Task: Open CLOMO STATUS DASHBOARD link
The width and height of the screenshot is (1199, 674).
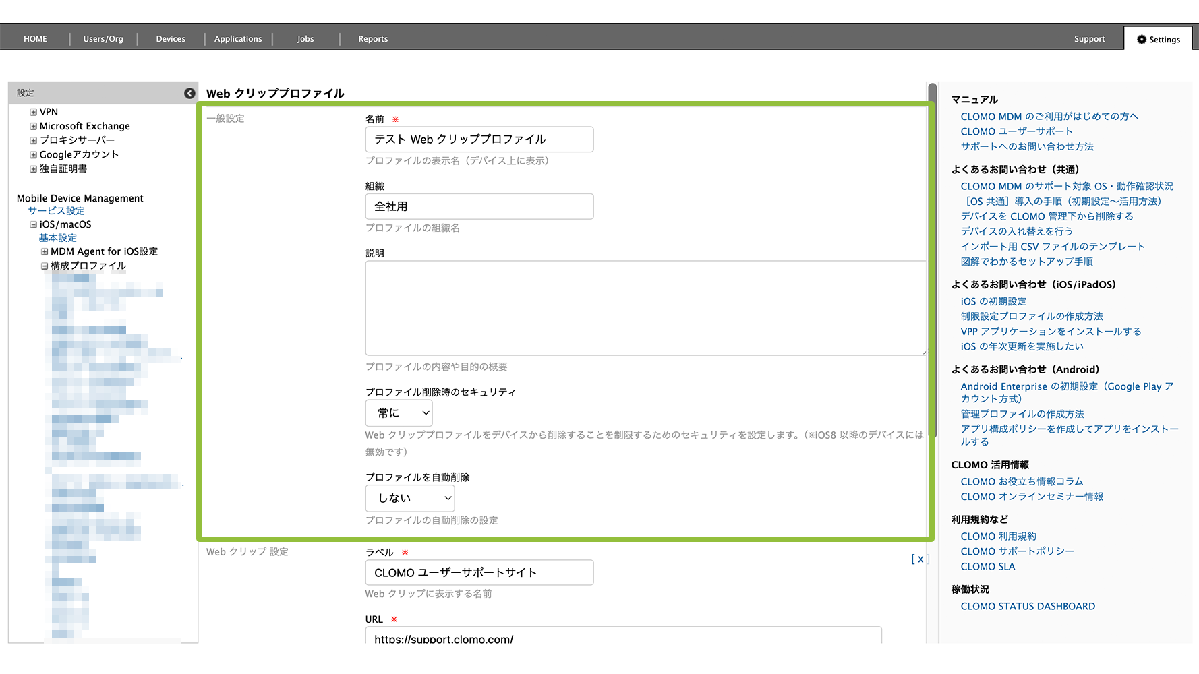Action: pyautogui.click(x=1028, y=607)
